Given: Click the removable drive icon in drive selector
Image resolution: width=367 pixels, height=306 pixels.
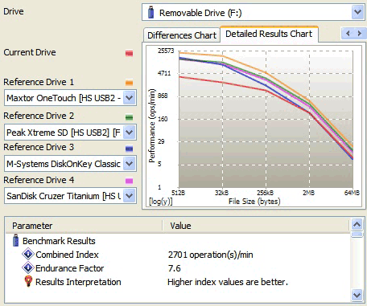Looking at the screenshot, I should pyautogui.click(x=151, y=13).
